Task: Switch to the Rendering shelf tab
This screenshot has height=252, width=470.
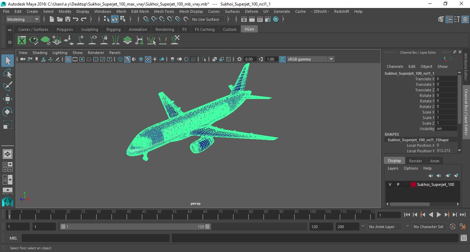Action: (x=165, y=29)
